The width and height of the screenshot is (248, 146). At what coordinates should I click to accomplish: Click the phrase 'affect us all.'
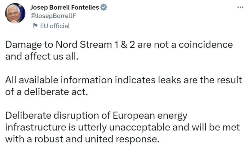click(x=51, y=56)
